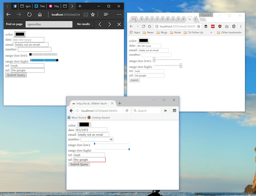Image resolution: width=256 pixels, height=196 pixels.
Task: Go back in the Edge window
Action: [x=9, y=15]
